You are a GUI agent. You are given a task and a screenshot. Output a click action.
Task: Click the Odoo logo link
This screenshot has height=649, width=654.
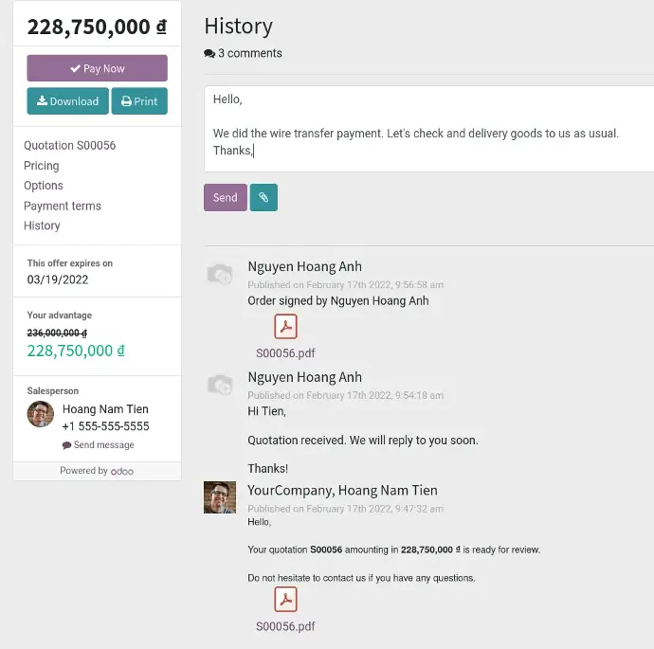click(x=121, y=471)
